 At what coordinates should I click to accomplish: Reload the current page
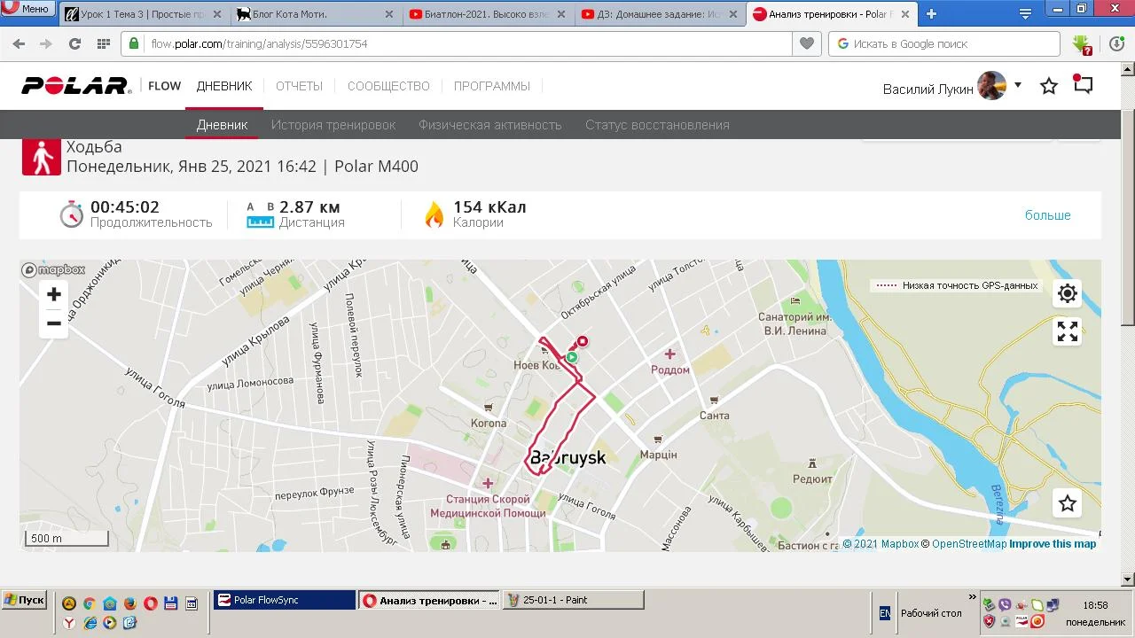[74, 43]
